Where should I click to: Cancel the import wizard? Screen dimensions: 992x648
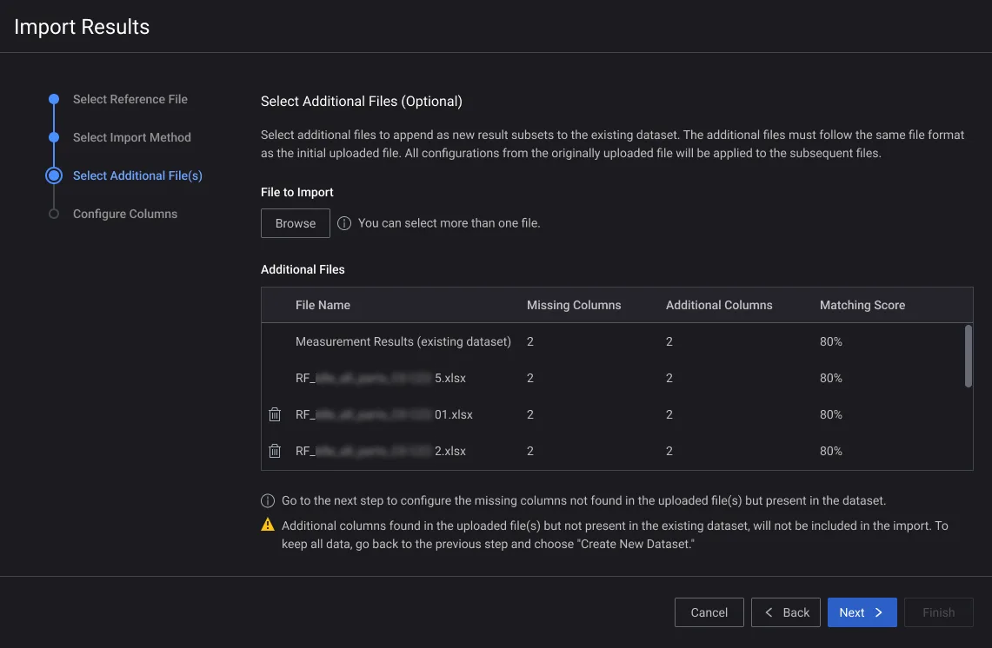pyautogui.click(x=709, y=612)
